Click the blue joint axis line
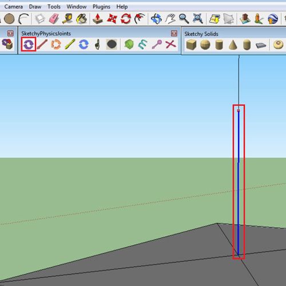Screen dimensions: 286x286 pyautogui.click(x=239, y=182)
